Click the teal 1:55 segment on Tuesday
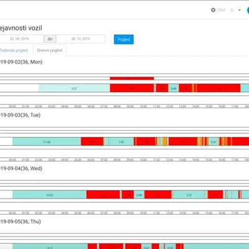The width and height of the screenshot is (249, 249). [121, 141]
